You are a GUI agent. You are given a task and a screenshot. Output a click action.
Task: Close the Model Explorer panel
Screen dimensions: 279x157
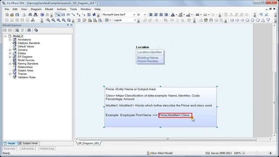71,25
